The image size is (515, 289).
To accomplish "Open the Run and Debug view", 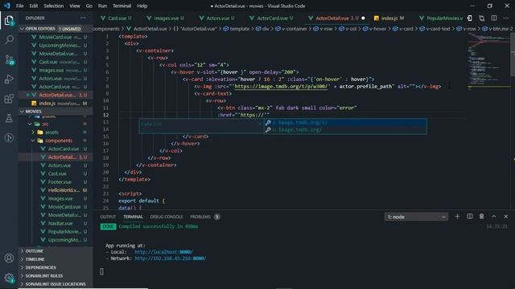I will 9,79.
